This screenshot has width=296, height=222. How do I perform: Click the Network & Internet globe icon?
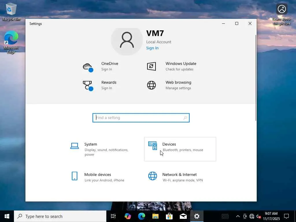click(153, 176)
